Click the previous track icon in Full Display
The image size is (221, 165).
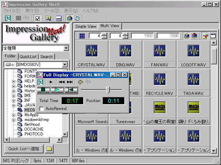click(62, 82)
